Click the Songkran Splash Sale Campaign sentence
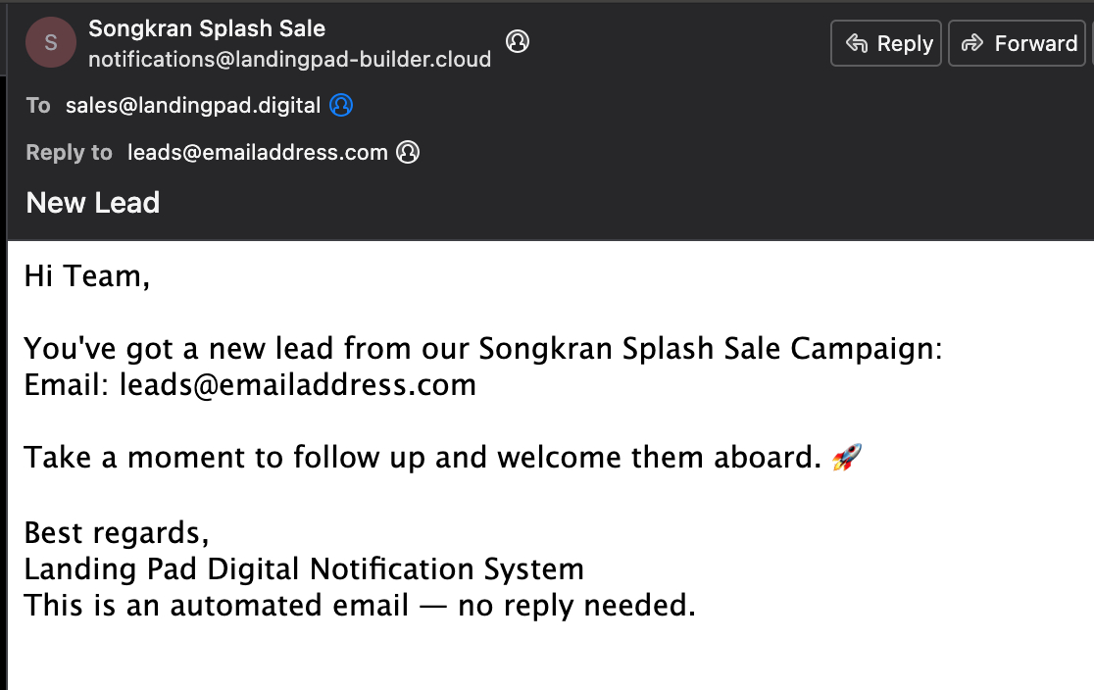This screenshot has height=690, width=1094. (x=482, y=349)
